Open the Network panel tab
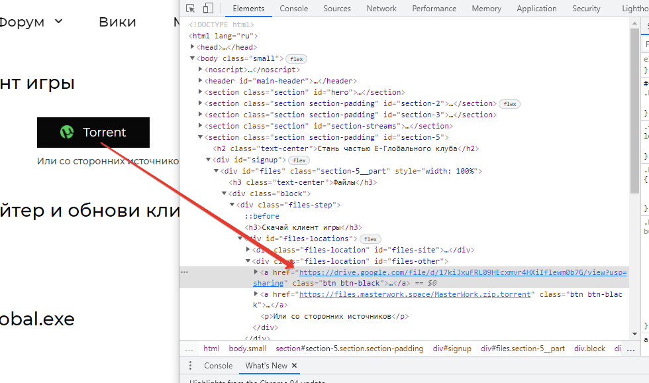Screen dimensions: 649x383 pyautogui.click(x=381, y=8)
